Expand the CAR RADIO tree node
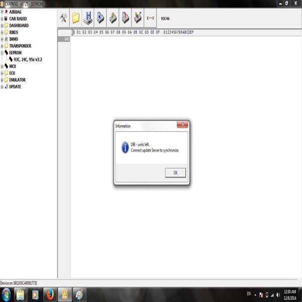 tap(2, 19)
